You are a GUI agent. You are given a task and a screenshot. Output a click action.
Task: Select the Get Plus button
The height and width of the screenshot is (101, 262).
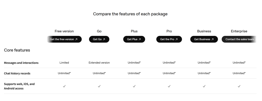tap(134, 39)
